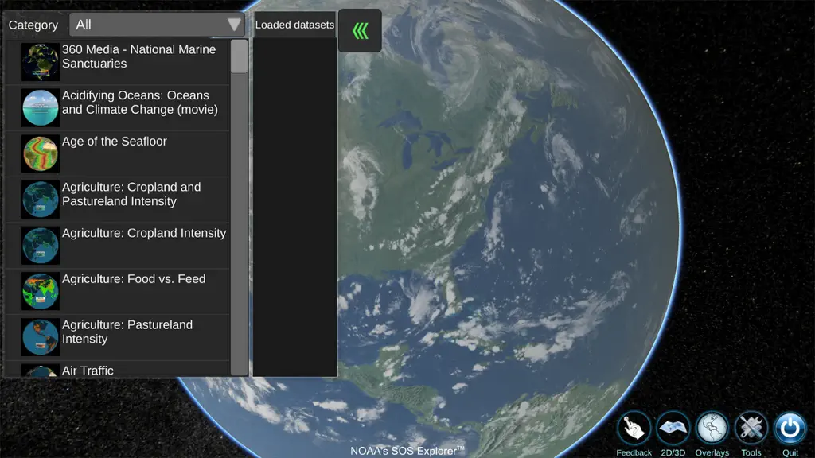Click the 360 Media sanctuaries thumbnail
Image resolution: width=815 pixels, height=458 pixels.
(40, 62)
